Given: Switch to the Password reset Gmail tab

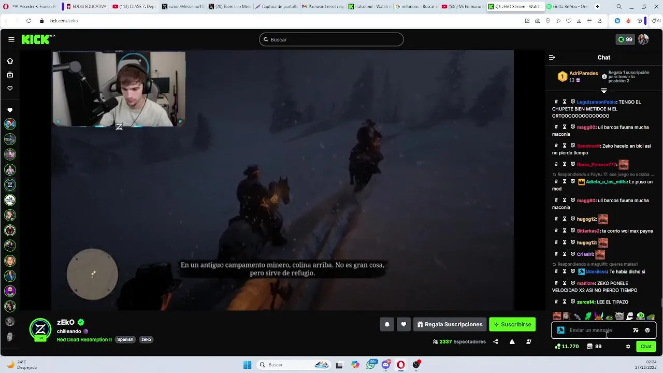Looking at the screenshot, I should click(322, 7).
